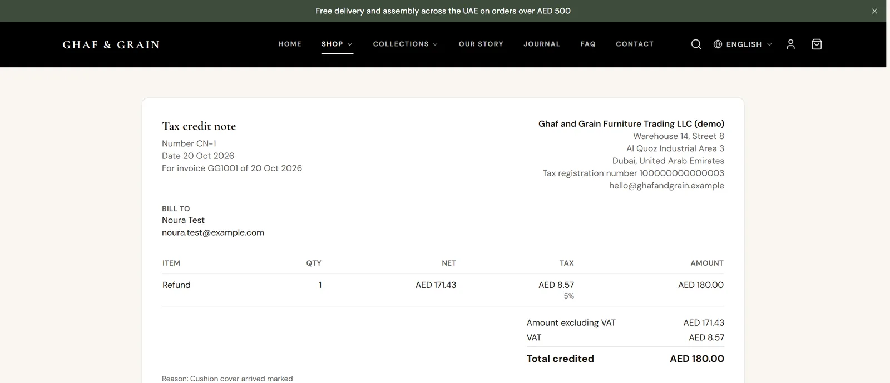The image size is (890, 383).
Task: Click the 5% tax rate text
Action: (568, 296)
